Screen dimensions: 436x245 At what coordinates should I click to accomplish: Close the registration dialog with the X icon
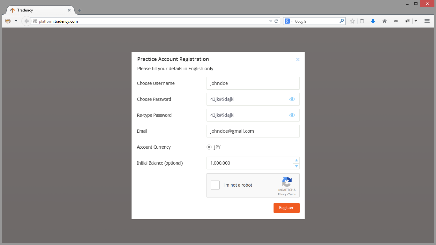pos(298,60)
